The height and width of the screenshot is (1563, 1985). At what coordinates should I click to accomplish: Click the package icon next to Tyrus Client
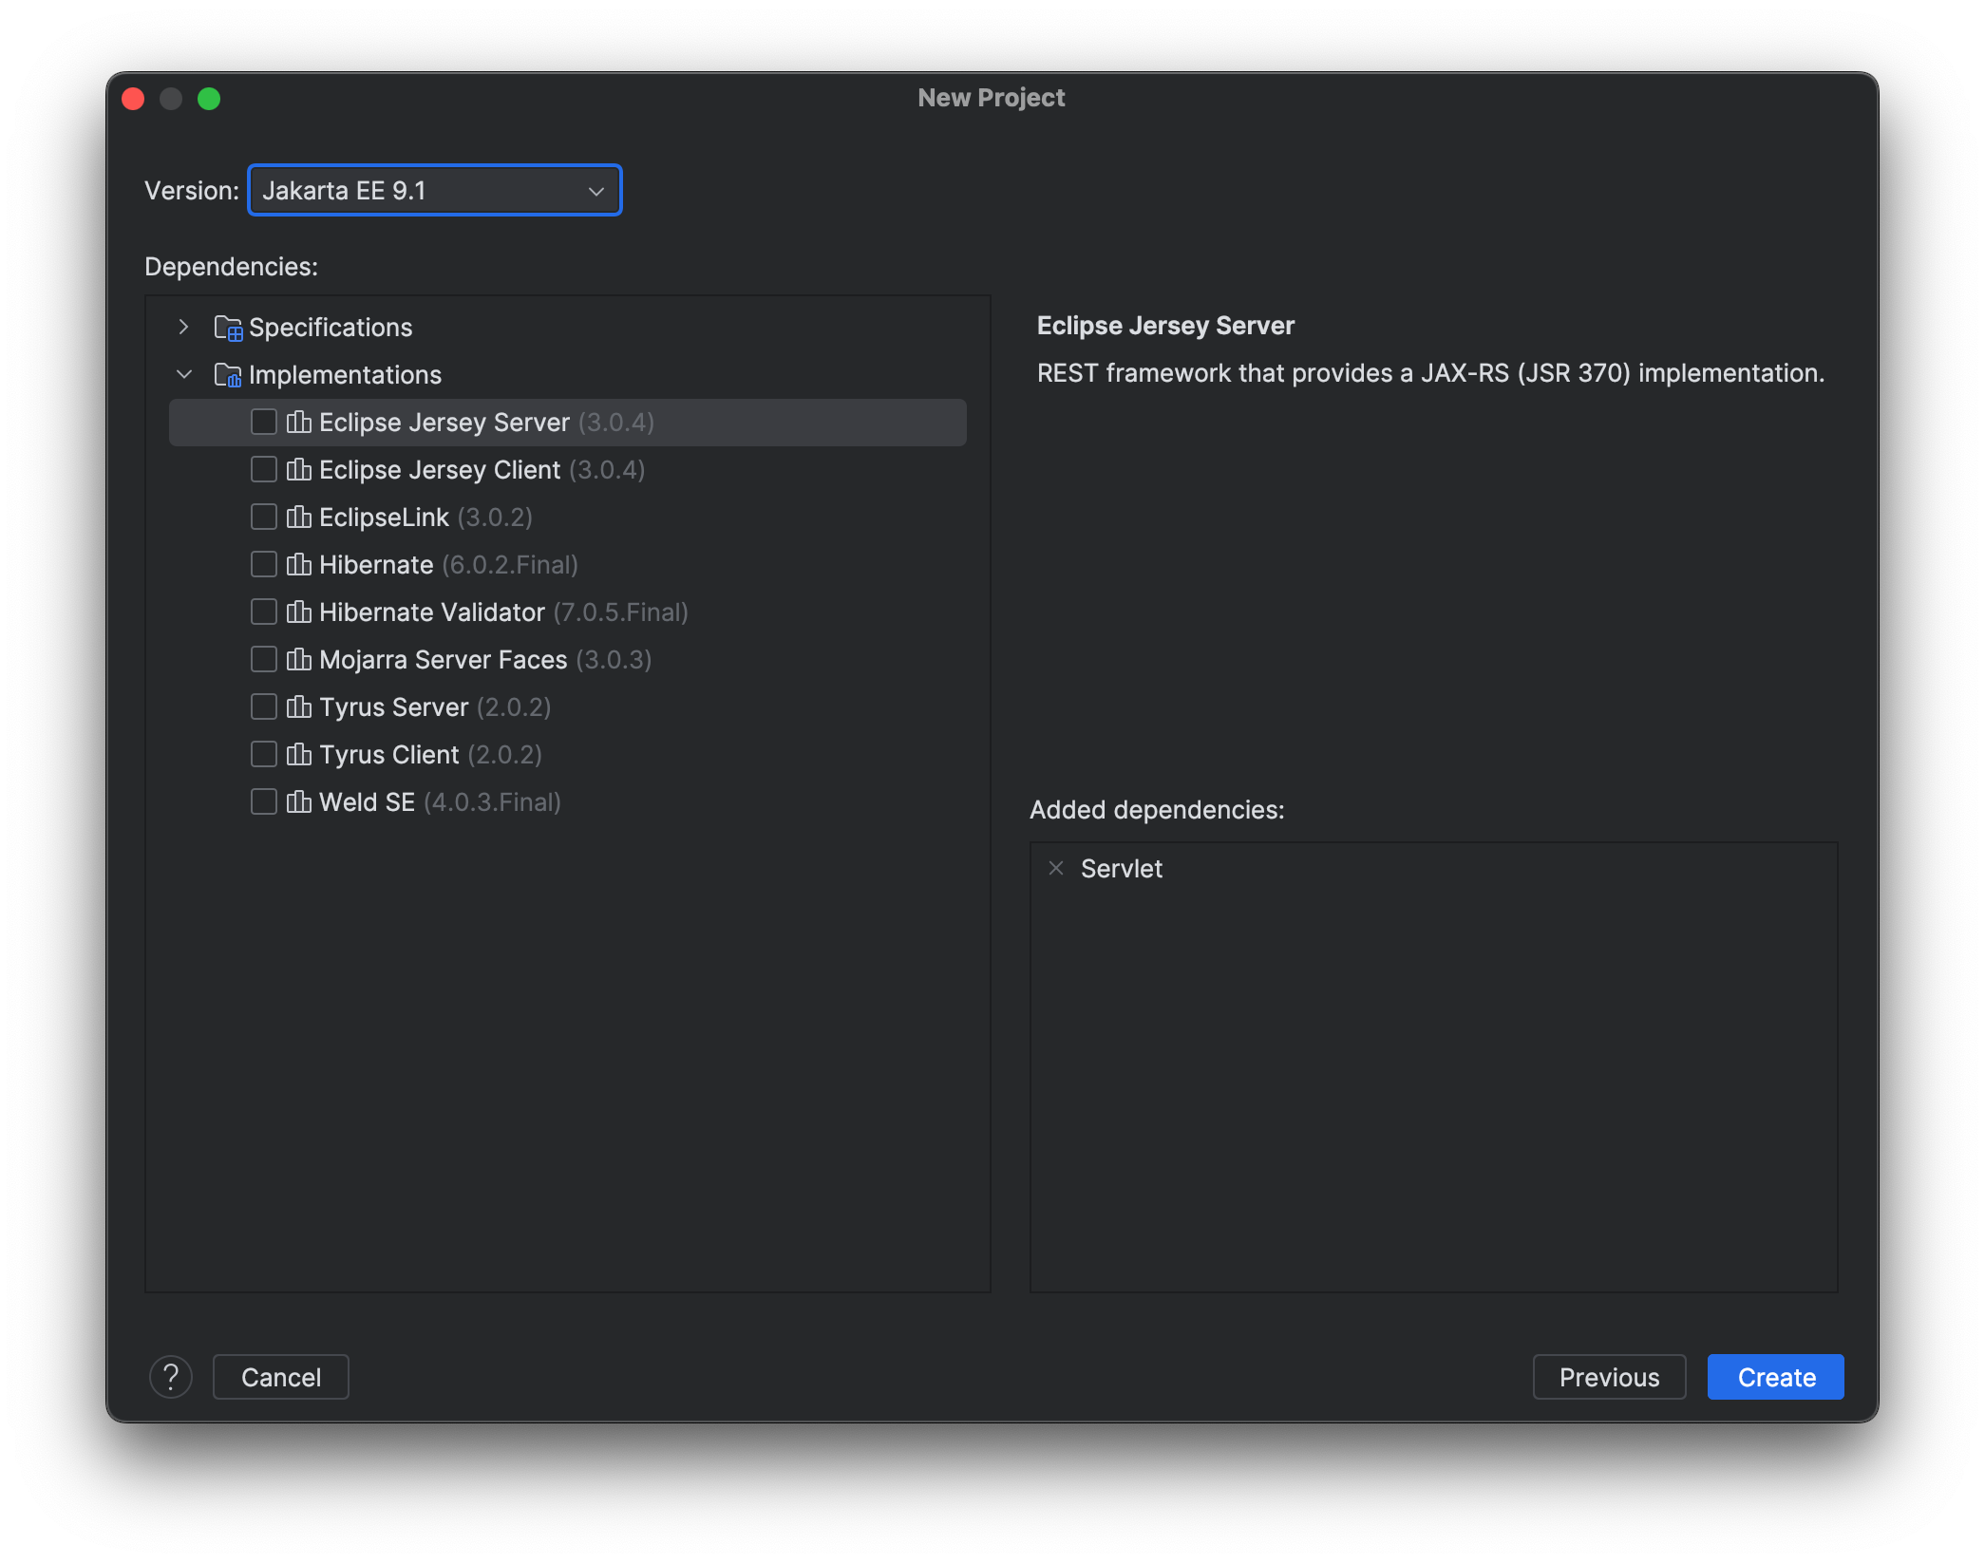pyautogui.click(x=299, y=754)
